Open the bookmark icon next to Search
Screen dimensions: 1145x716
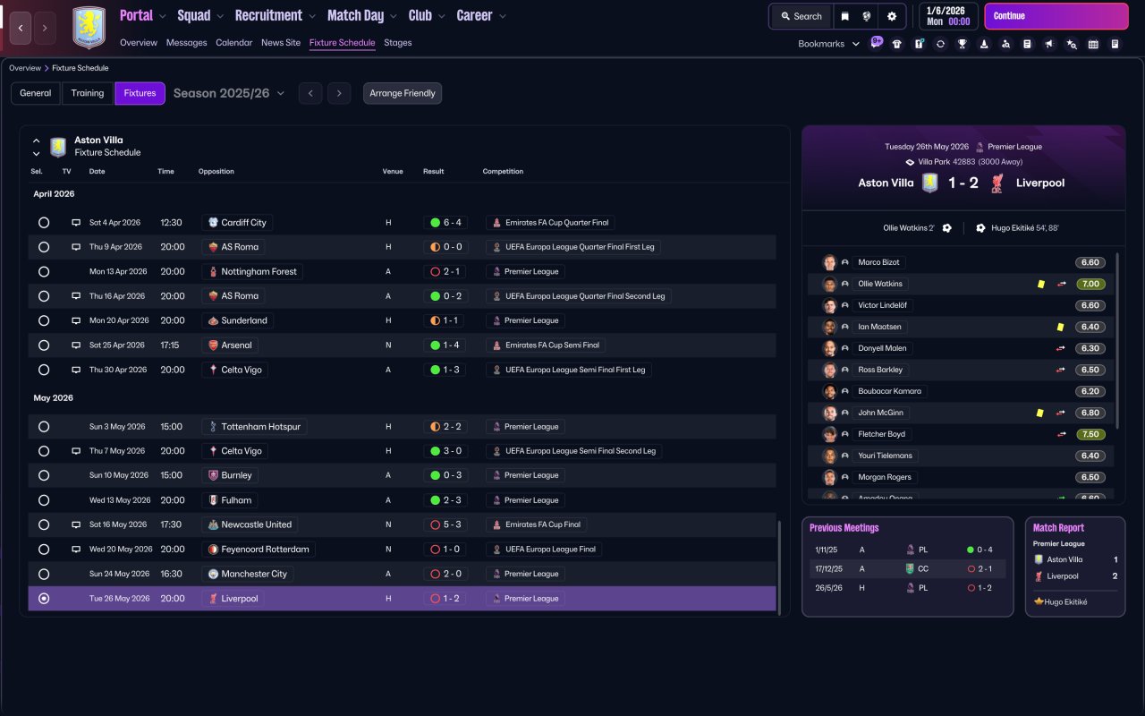pyautogui.click(x=844, y=16)
